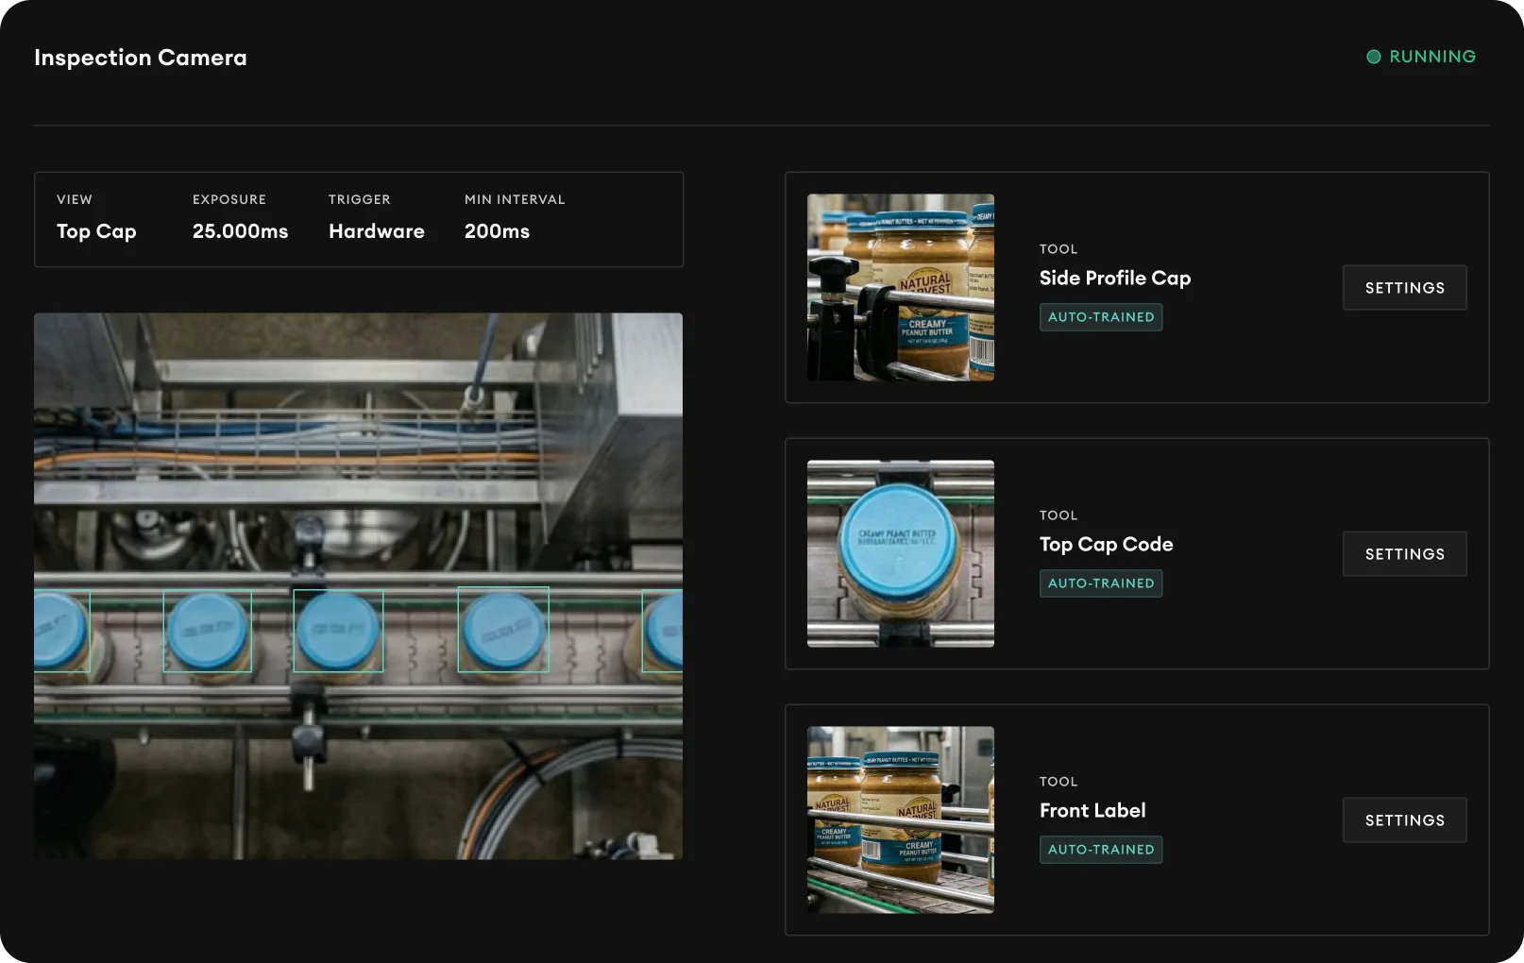Select the Front Label thumbnail image

900,819
